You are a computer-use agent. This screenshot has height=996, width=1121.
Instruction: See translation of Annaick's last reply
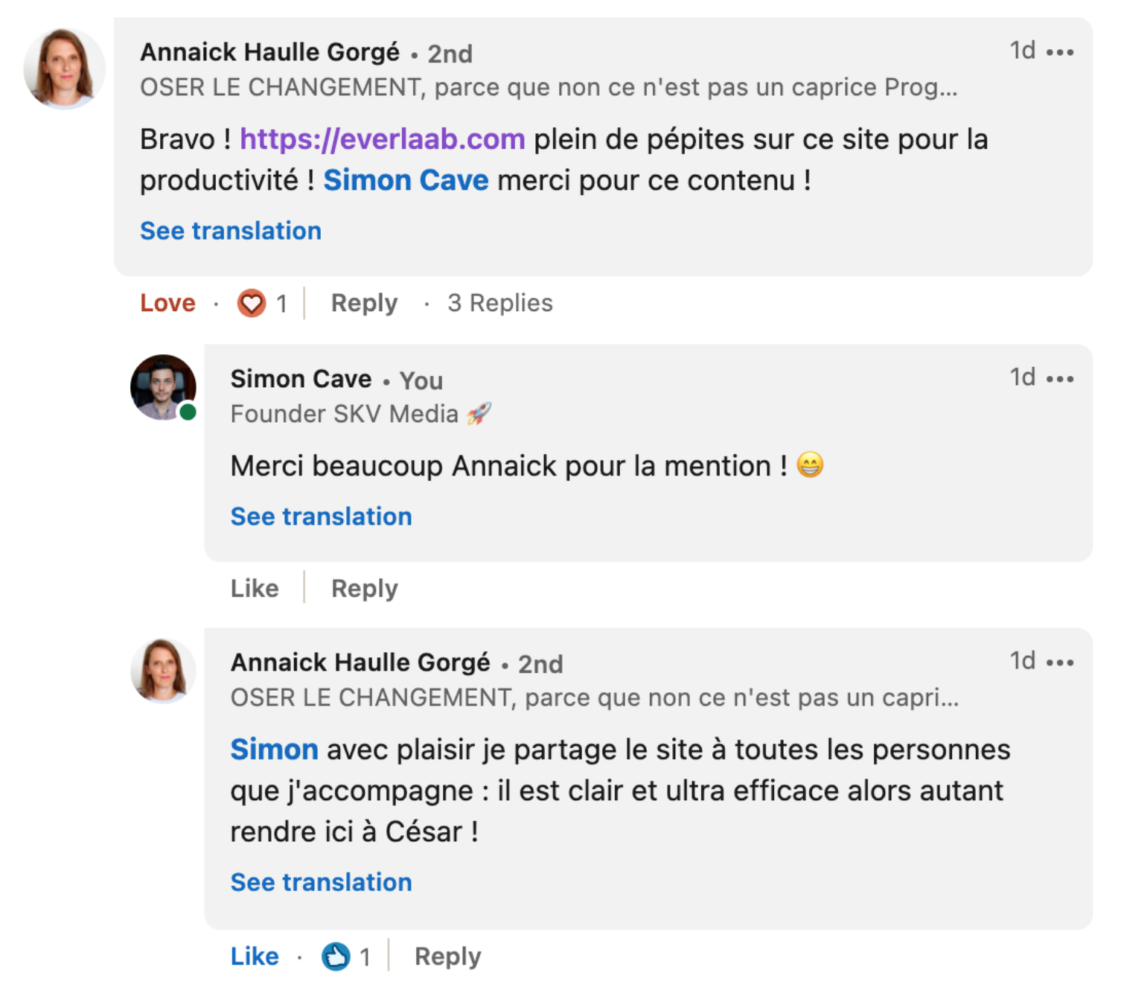[321, 882]
